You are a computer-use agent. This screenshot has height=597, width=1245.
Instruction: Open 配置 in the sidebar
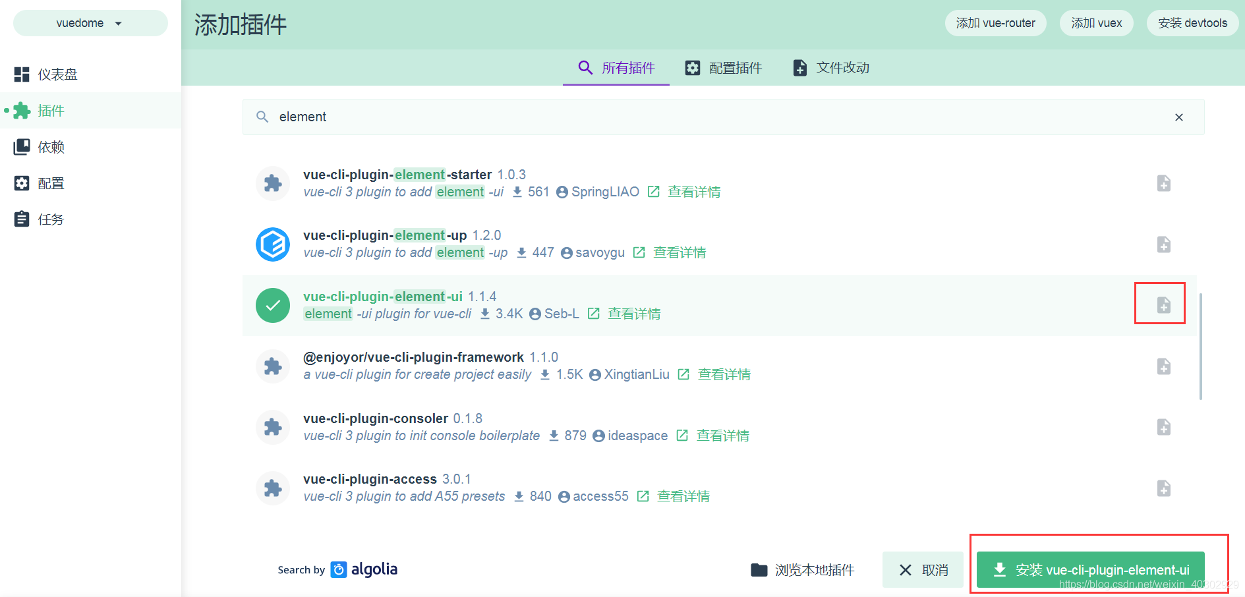(90, 183)
